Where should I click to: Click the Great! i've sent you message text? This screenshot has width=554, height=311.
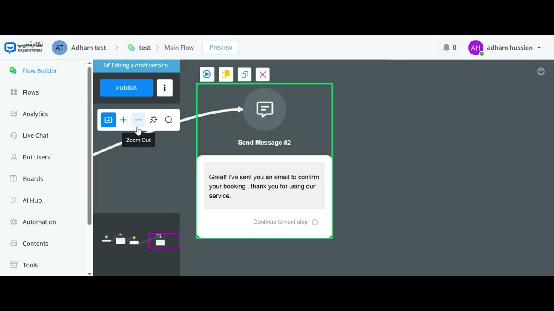pyautogui.click(x=264, y=186)
